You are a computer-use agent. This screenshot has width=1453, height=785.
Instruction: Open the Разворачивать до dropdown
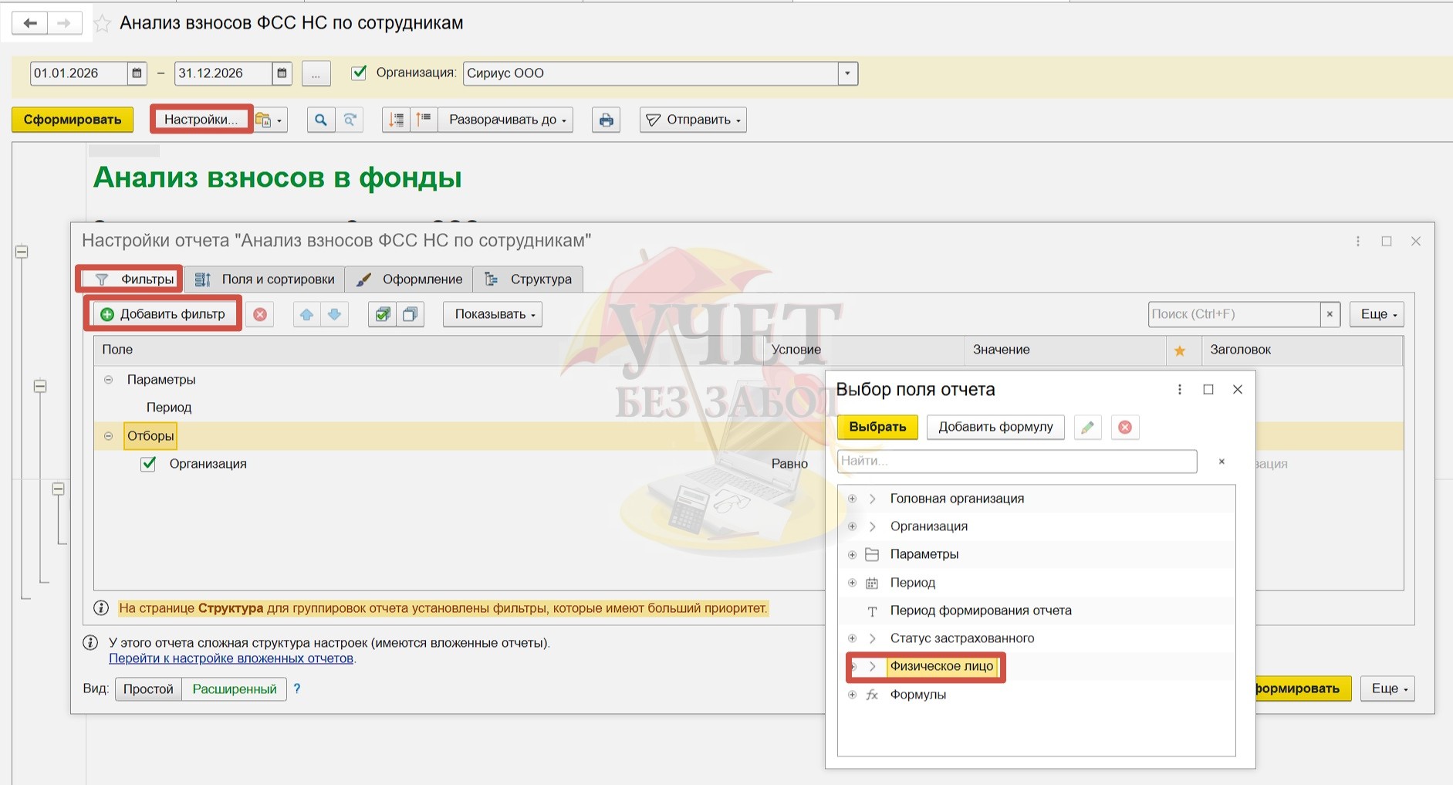[x=506, y=120]
